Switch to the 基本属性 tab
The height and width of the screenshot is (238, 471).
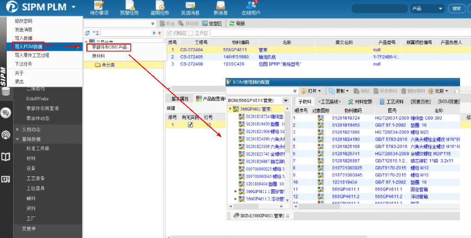tap(180, 98)
